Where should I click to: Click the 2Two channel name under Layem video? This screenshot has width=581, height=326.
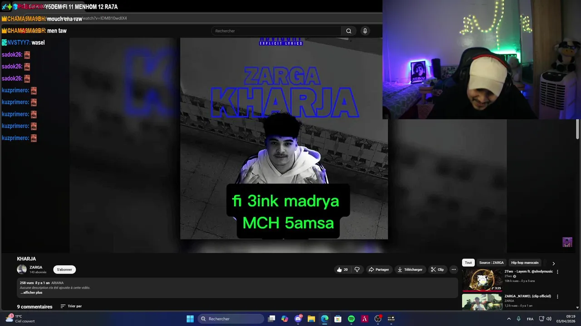(508, 276)
